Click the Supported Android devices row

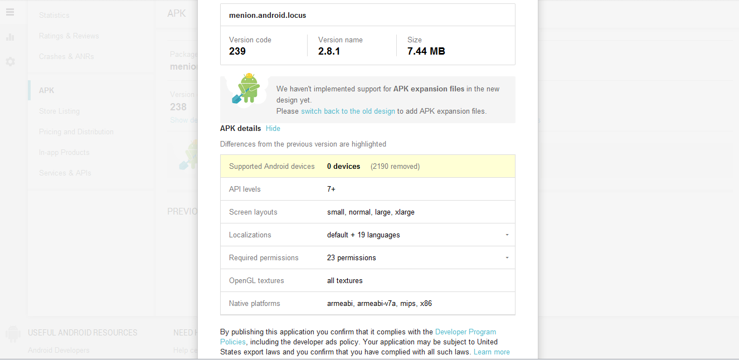point(367,166)
